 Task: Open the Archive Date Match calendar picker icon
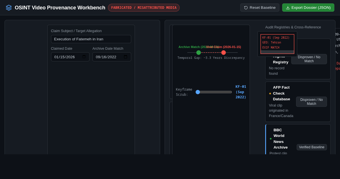(126, 57)
